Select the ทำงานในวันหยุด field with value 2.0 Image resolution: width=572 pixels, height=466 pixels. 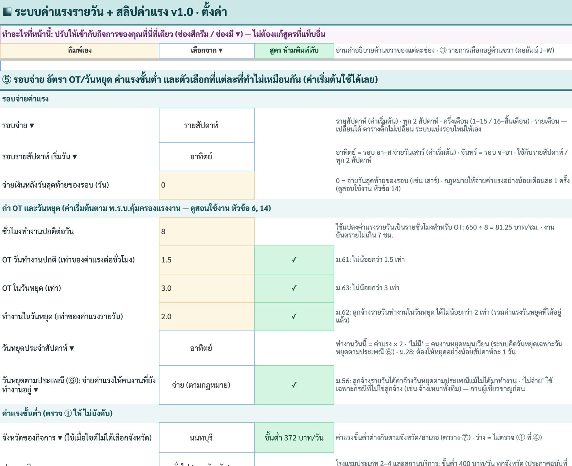[207, 316]
